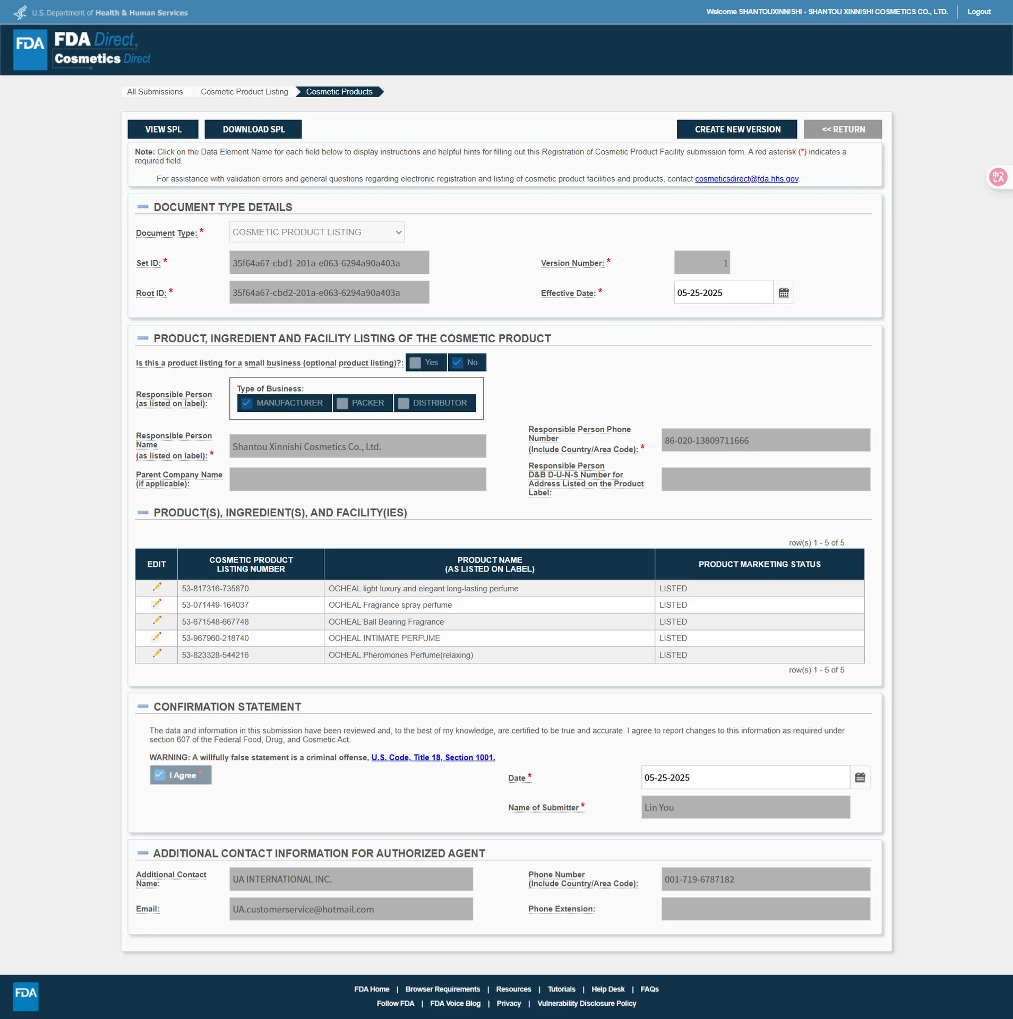Screen dimensions: 1013x1019
Task: Click the Root ID field
Action: click(329, 292)
